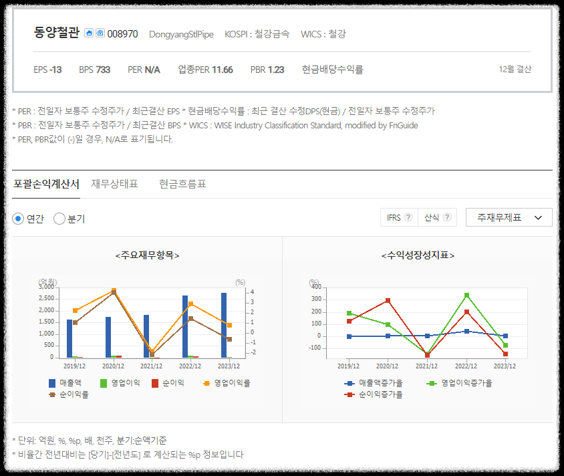Image resolution: width=564 pixels, height=476 pixels.
Task: Click the 2019/12 blue 매출액 bar
Action: click(69, 338)
